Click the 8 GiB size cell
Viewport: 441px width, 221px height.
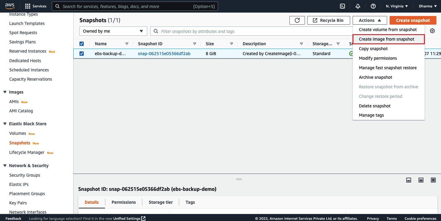(211, 54)
